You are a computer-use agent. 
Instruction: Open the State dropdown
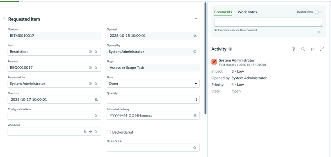153,84
